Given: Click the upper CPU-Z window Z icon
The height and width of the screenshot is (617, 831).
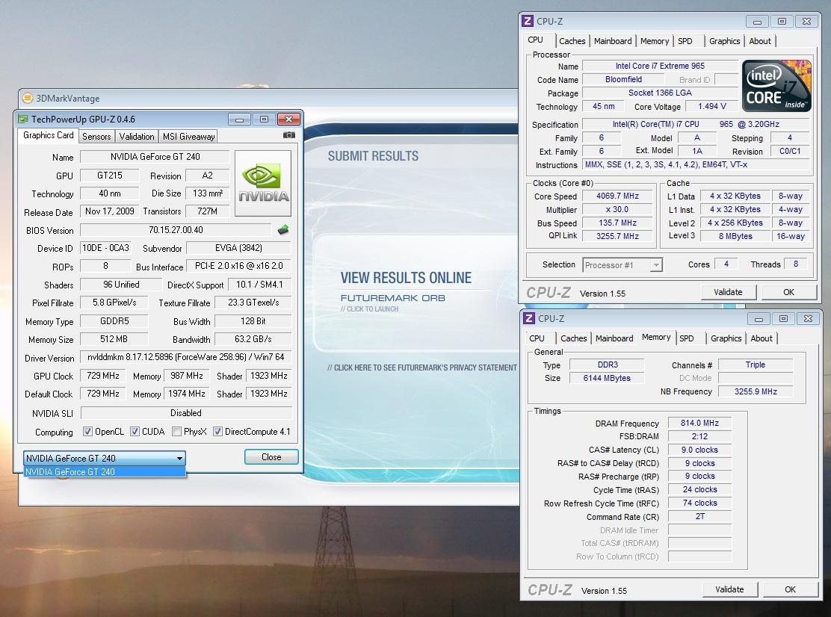Looking at the screenshot, I should coord(528,21).
